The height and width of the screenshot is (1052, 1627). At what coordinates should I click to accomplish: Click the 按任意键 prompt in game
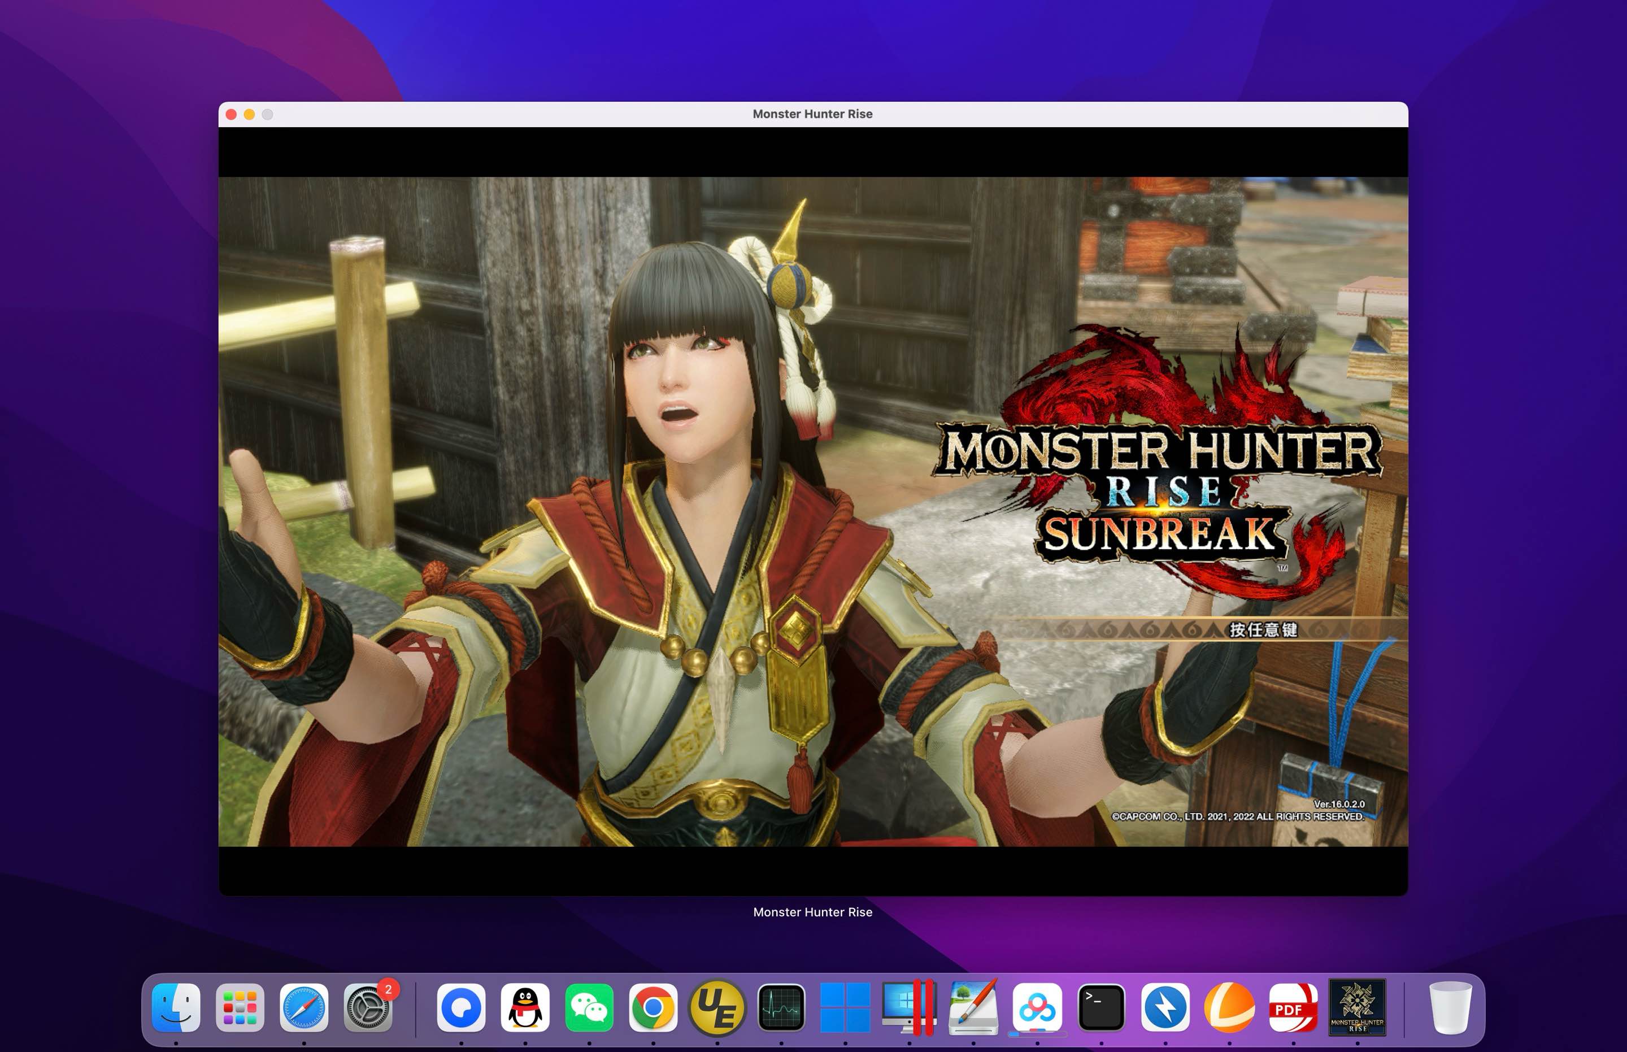(x=1263, y=629)
